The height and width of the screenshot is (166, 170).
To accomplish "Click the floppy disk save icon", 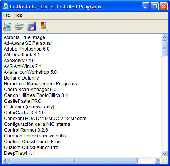I will [x=31, y=26].
